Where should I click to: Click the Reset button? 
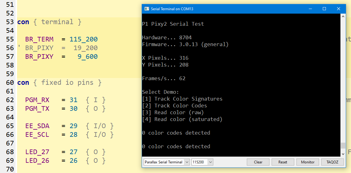(283, 162)
